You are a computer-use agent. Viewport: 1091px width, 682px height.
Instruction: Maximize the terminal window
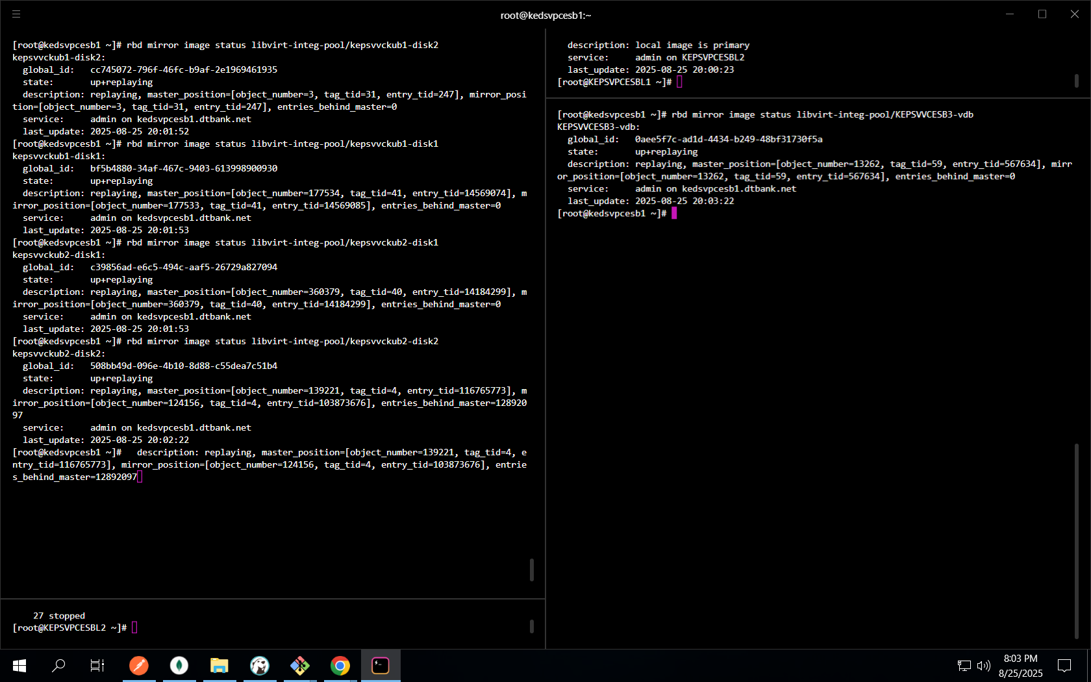click(x=1042, y=14)
